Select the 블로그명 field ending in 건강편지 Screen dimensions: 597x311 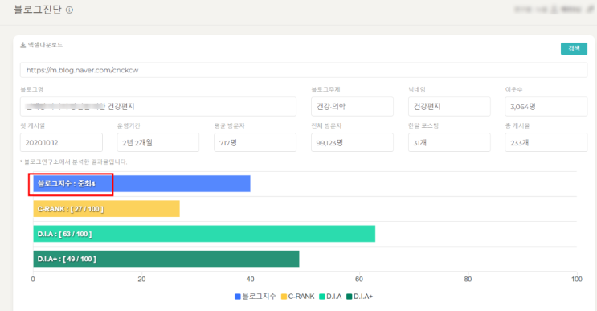[x=158, y=106]
